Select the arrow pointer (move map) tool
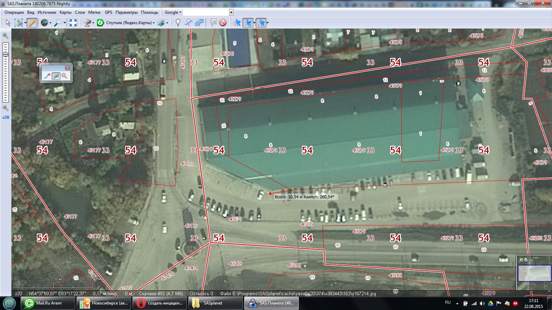Viewport: 552px width, 310px height. click(8, 23)
